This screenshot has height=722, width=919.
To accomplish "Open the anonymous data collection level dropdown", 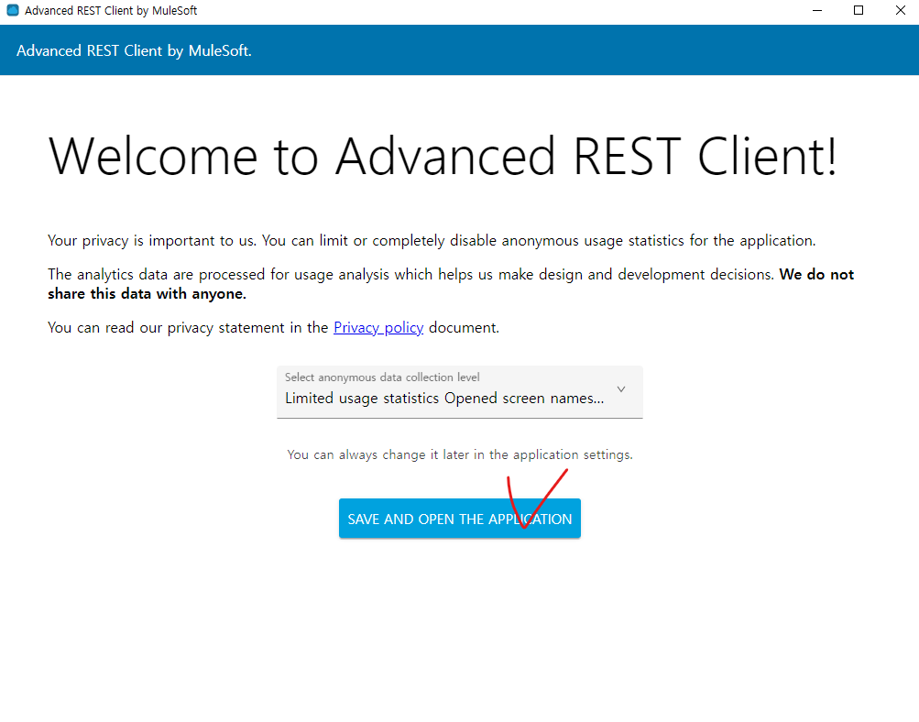I will (x=460, y=392).
